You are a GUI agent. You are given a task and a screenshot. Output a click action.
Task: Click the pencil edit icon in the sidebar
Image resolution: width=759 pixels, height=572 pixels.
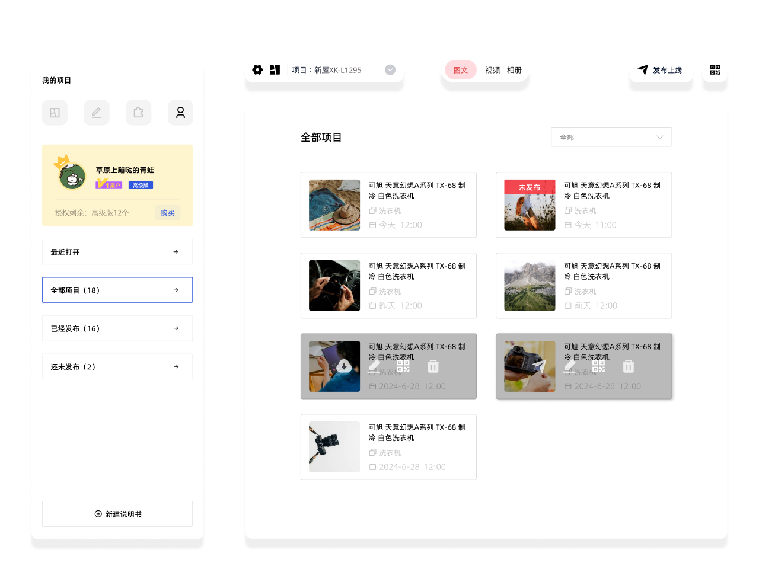pyautogui.click(x=97, y=113)
